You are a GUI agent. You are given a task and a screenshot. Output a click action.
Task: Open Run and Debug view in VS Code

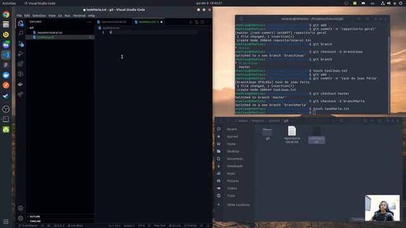(x=20, y=54)
